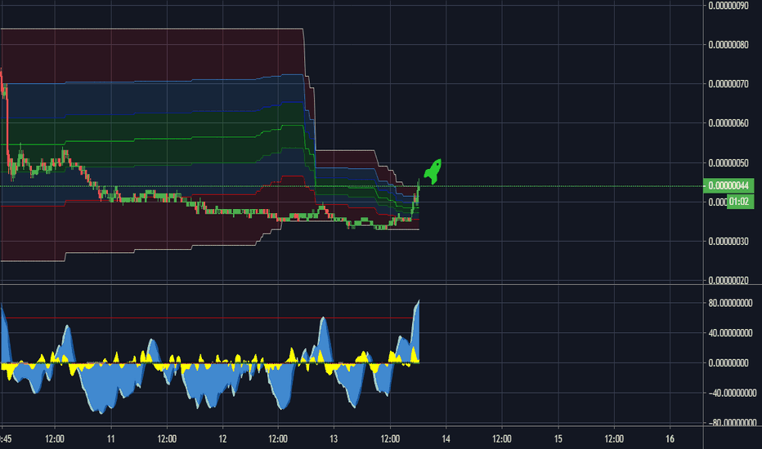This screenshot has width=762, height=449.
Task: Click price axis value 0.00000030
Action: point(728,242)
